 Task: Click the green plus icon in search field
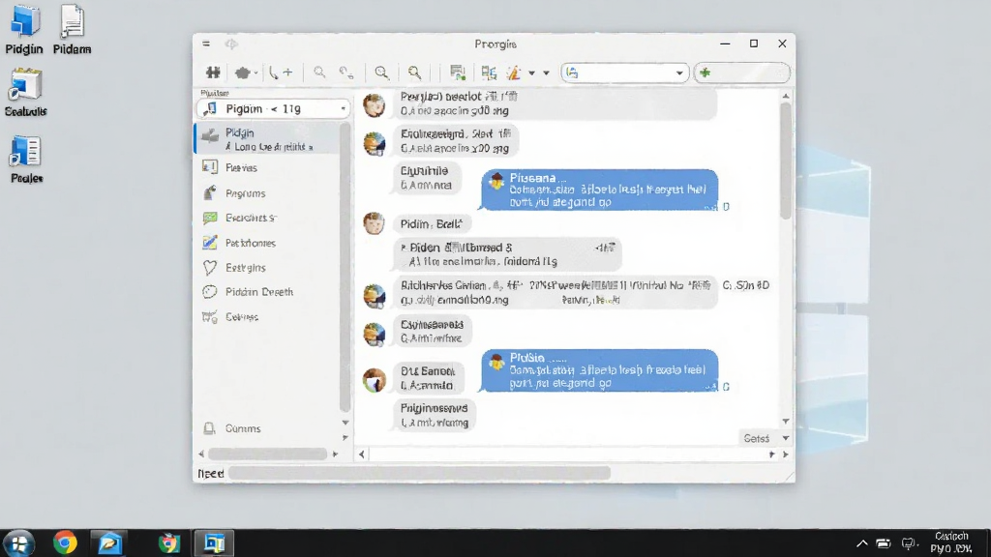coord(706,73)
